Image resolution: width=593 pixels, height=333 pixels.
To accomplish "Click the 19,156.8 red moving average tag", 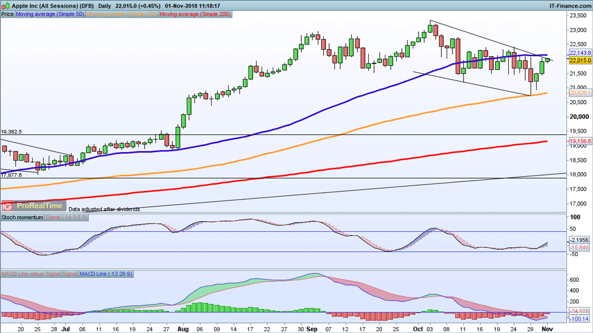I will point(580,141).
